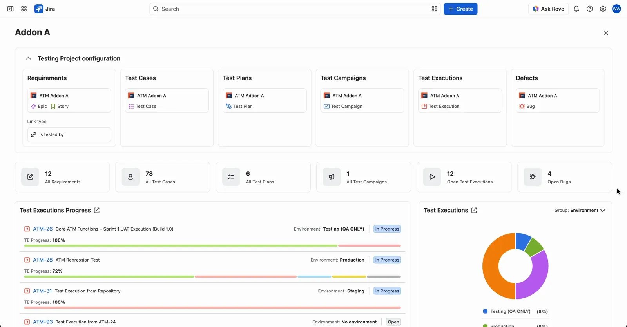Open the WW profile avatar

click(616, 9)
